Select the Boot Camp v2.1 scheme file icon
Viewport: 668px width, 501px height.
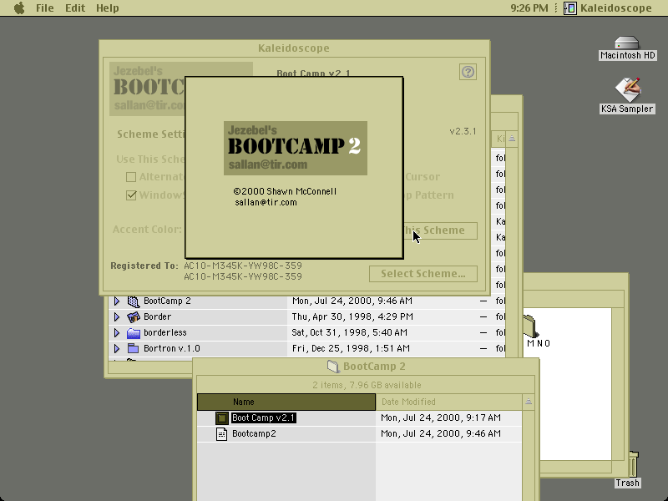(x=221, y=418)
